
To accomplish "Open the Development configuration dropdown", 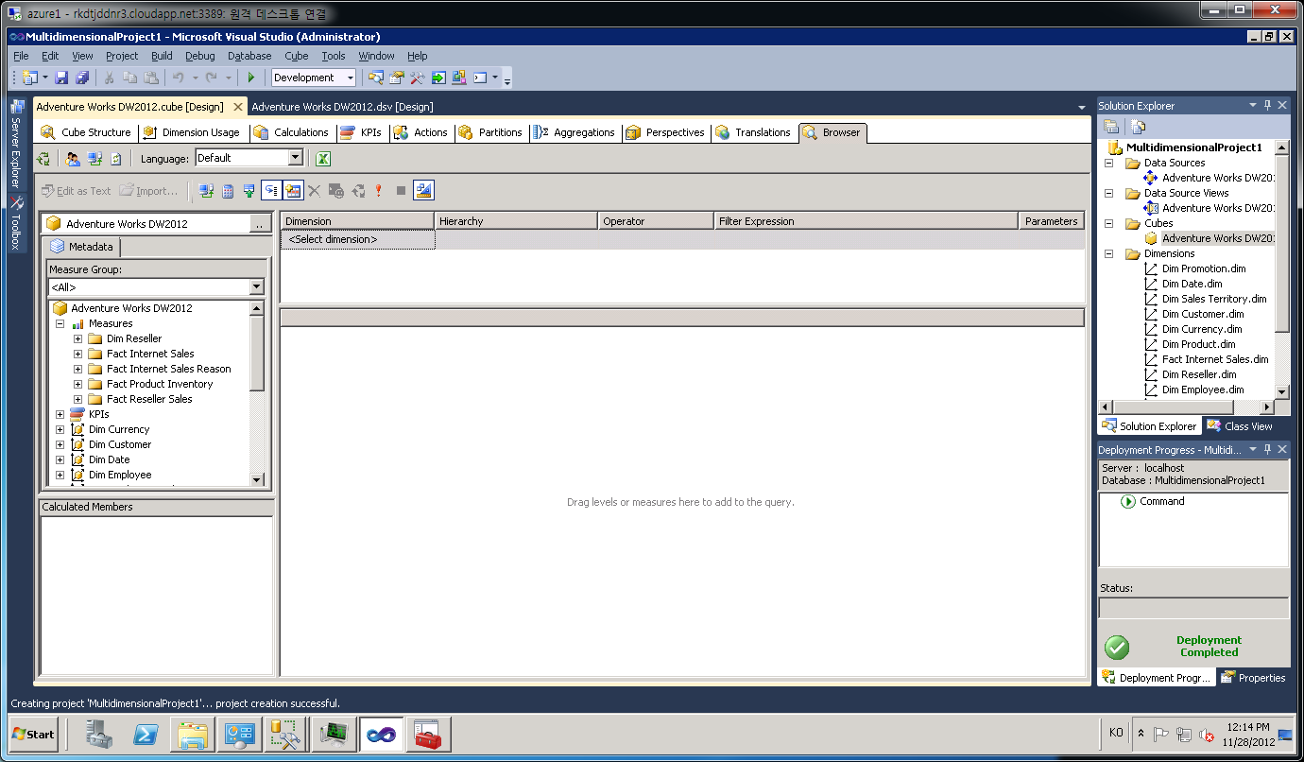I will coord(314,78).
